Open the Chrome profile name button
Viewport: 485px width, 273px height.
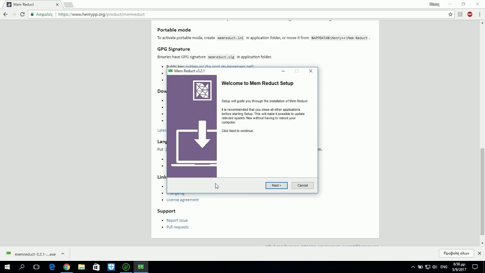(434, 4)
